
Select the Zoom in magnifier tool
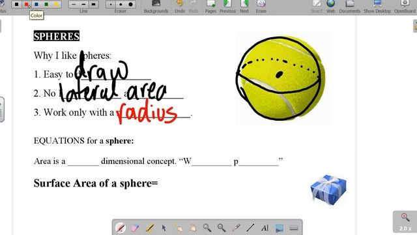[x=207, y=228]
